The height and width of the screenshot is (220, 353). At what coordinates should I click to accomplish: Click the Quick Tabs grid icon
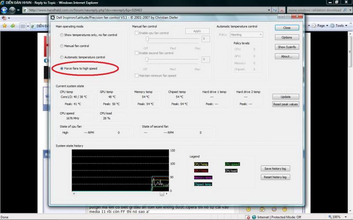click(x=23, y=26)
